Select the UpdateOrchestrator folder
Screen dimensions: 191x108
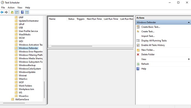29,21
